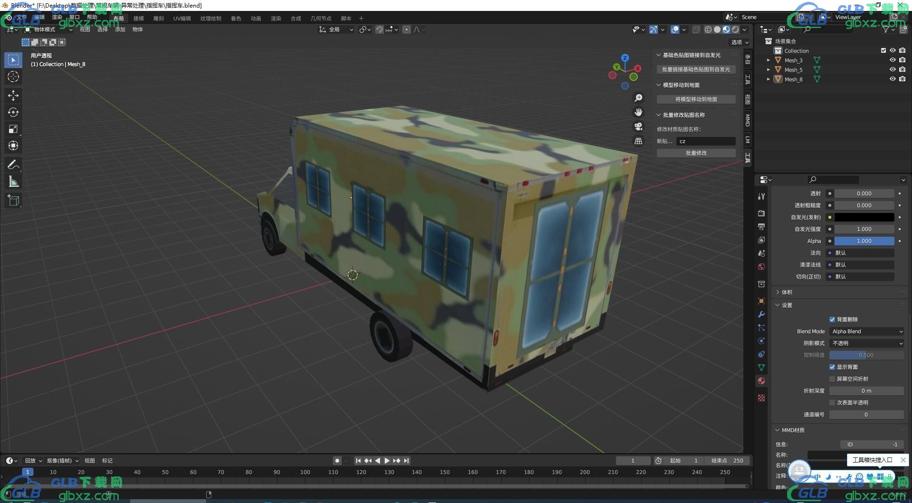
Task: Select the Scale tool
Action: click(13, 129)
